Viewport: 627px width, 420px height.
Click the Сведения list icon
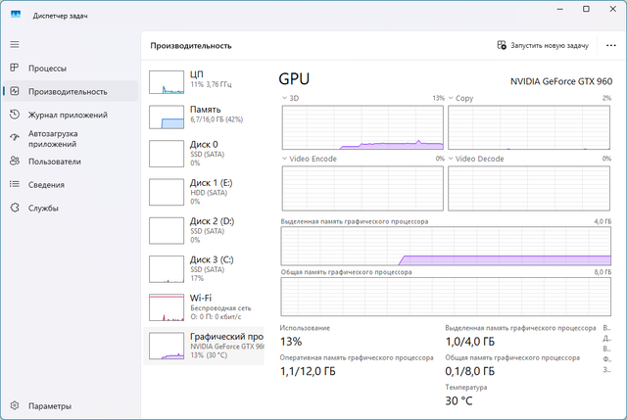pos(15,184)
